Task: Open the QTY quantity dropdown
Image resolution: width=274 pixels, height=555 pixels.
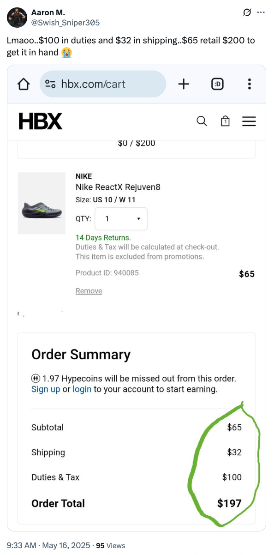Action: (121, 219)
